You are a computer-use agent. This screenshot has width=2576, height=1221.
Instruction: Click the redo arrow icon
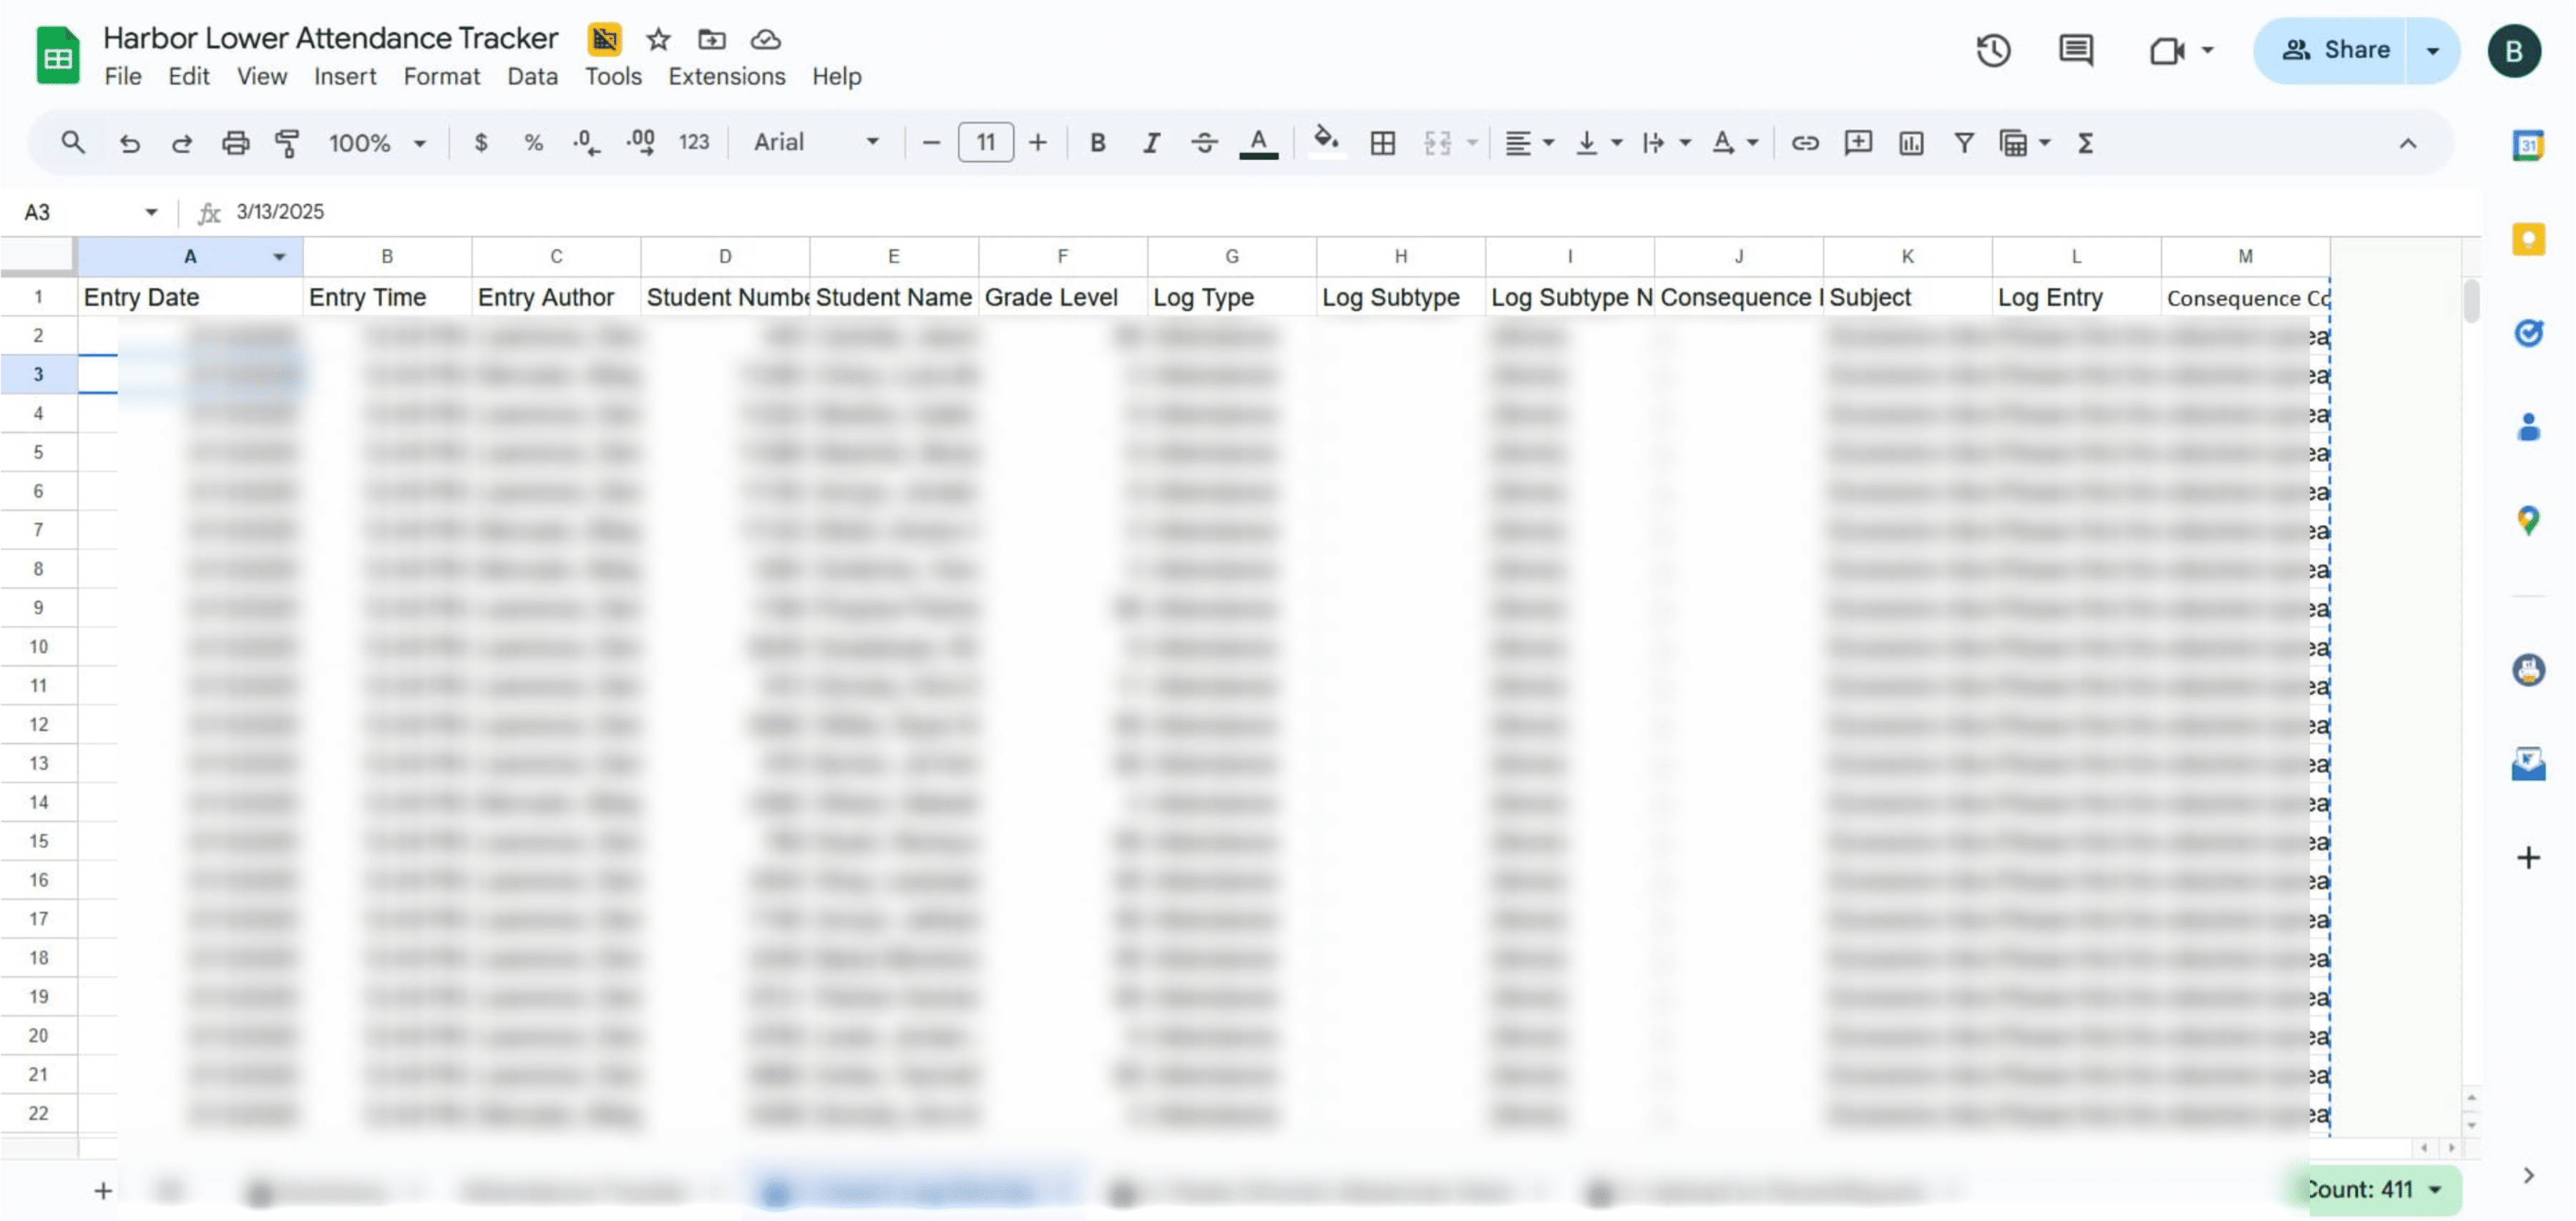coord(181,143)
